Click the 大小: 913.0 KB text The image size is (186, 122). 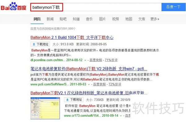63,44
